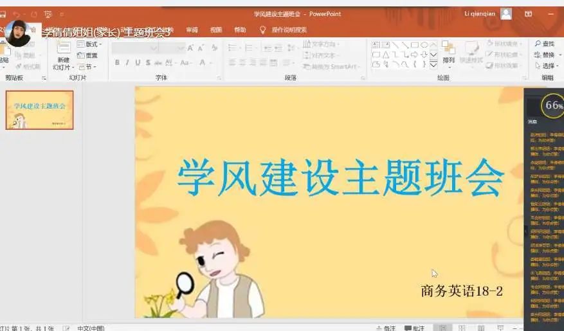Open the Align Text (对齐文本) dropdown
Image resolution: width=564 pixels, height=331 pixels.
[320, 55]
